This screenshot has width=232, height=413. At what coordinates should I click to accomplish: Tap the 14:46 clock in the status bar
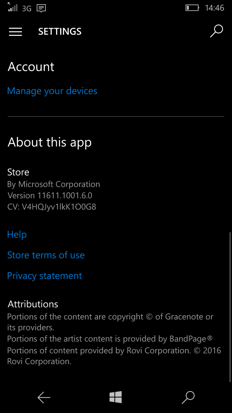point(215,8)
